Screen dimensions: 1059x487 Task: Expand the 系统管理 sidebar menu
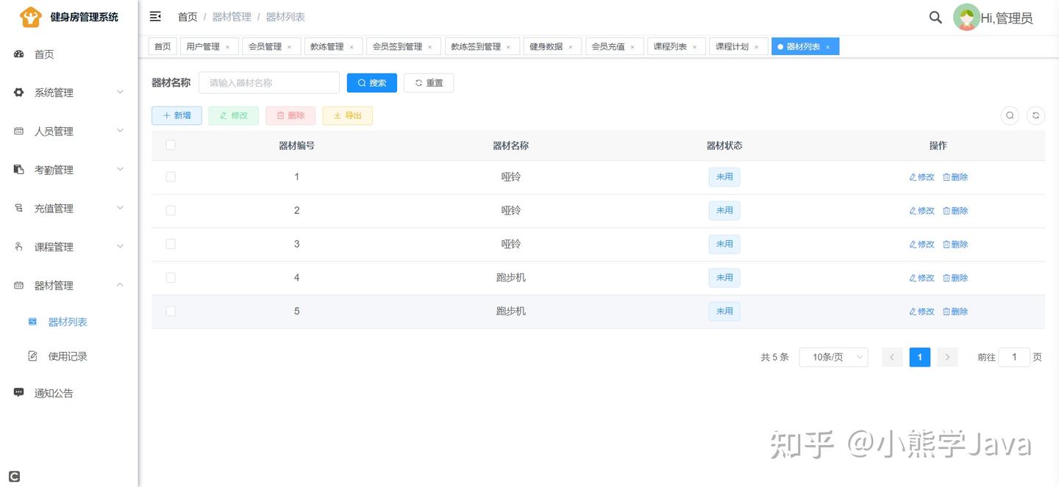69,93
